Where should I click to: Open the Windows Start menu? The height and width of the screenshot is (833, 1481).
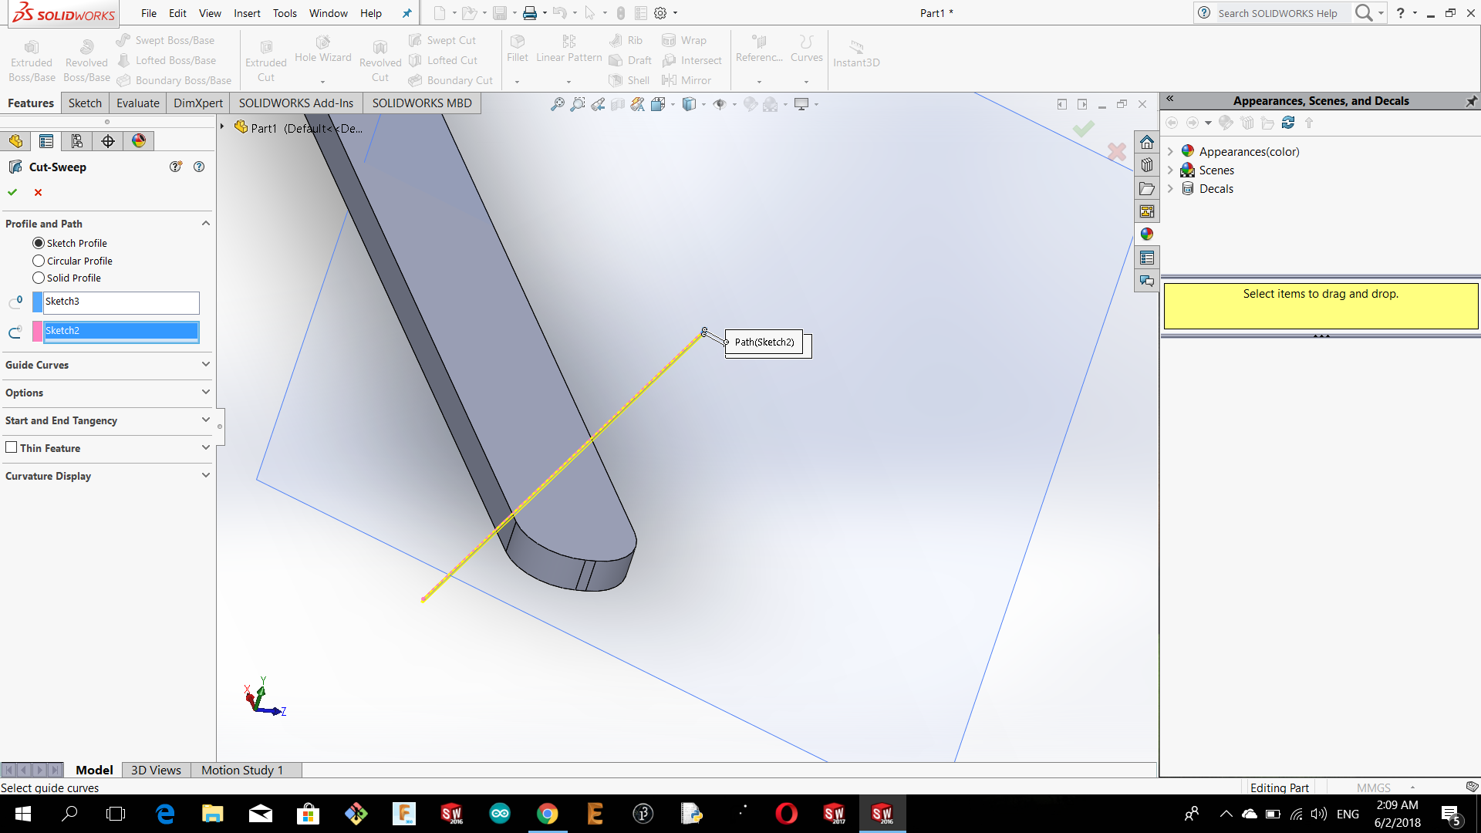pyautogui.click(x=22, y=814)
